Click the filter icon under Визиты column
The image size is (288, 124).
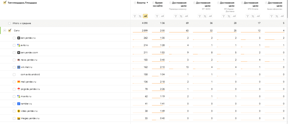pos(135,16)
